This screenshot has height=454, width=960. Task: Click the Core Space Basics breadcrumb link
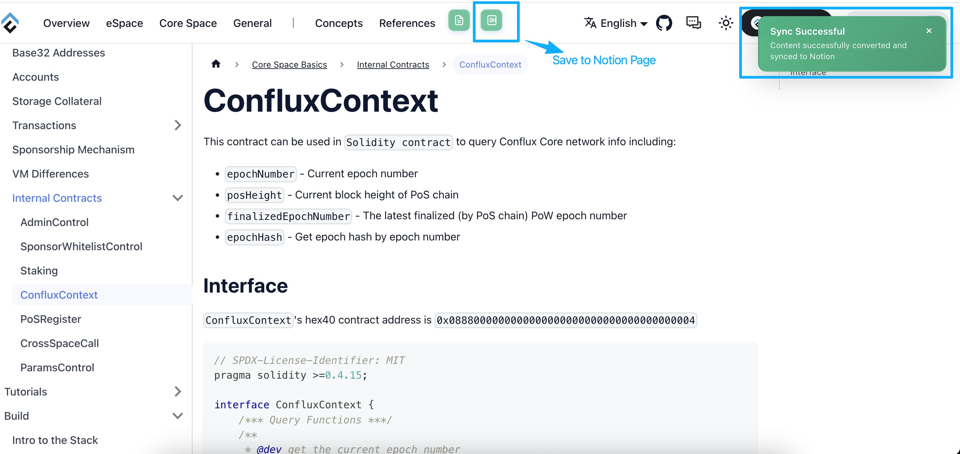[x=289, y=65]
